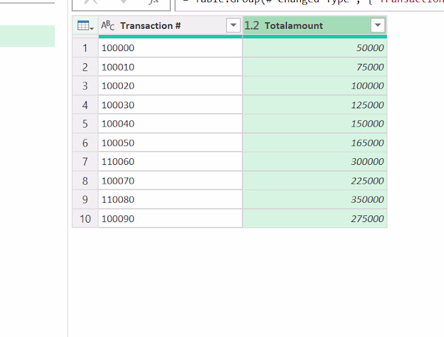Open the table menu icon in grid corner
This screenshot has width=444, height=337.
(85, 26)
